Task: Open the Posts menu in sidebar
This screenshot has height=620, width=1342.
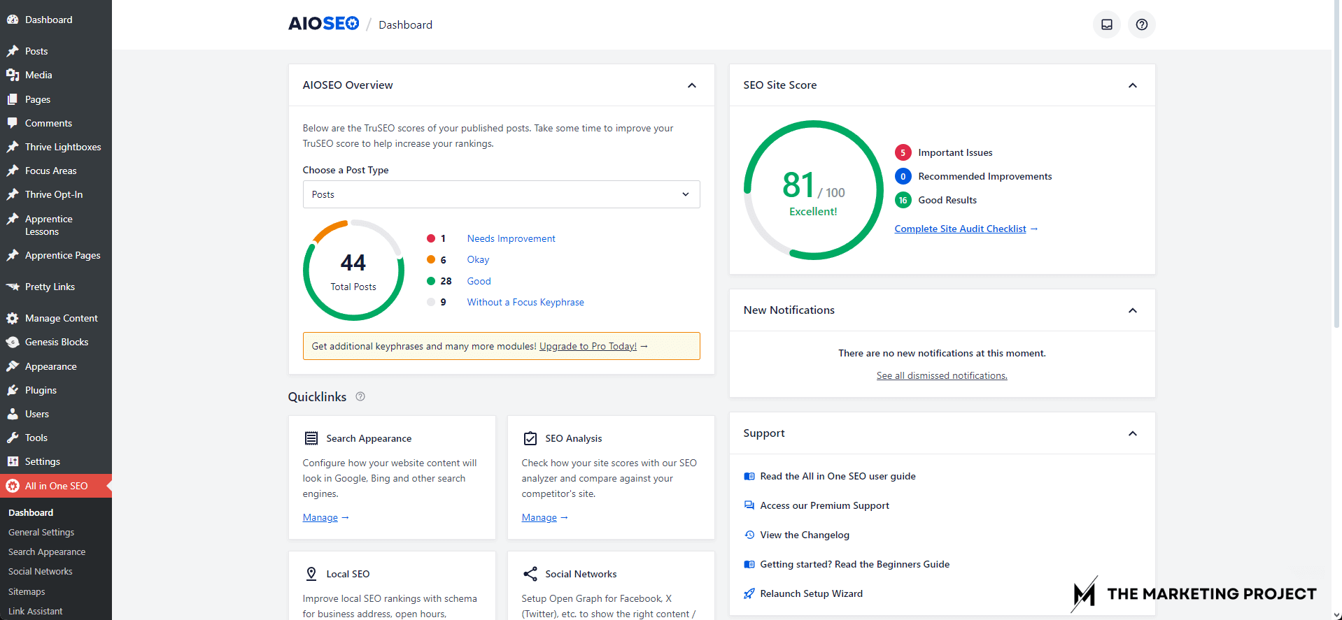Action: pos(56,51)
